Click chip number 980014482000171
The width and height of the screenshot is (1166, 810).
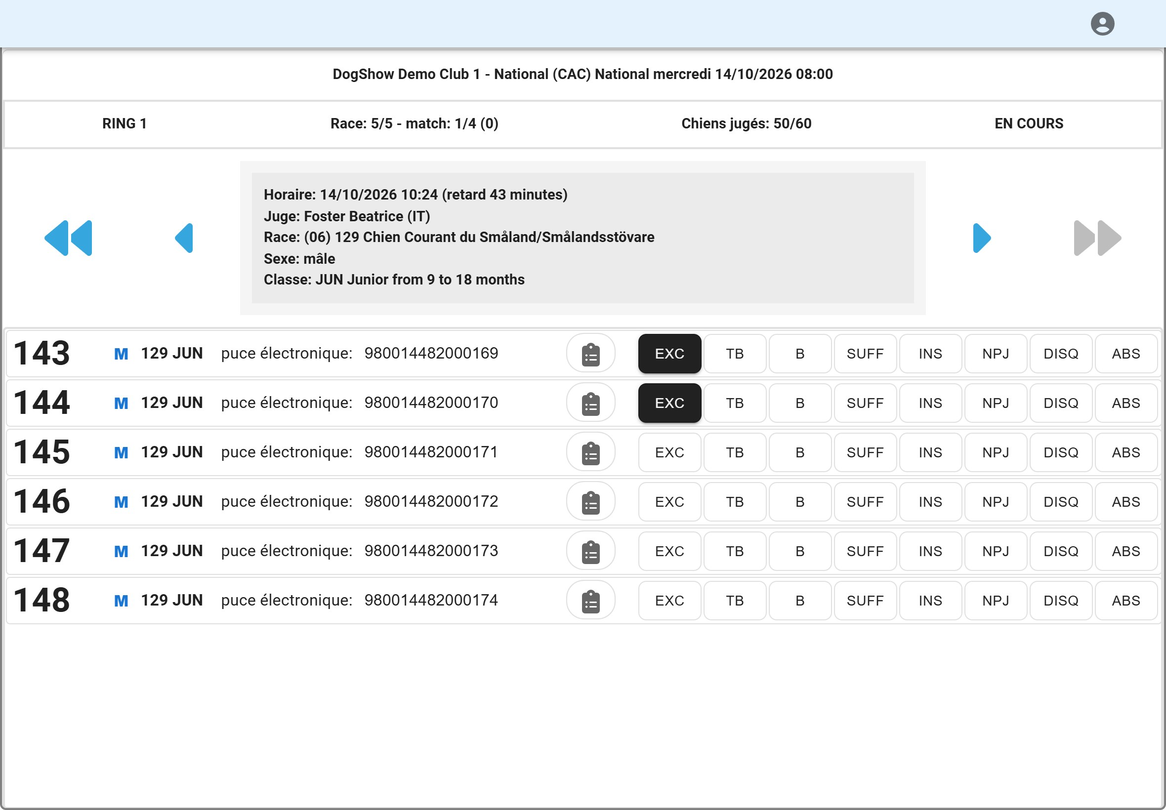pos(431,452)
